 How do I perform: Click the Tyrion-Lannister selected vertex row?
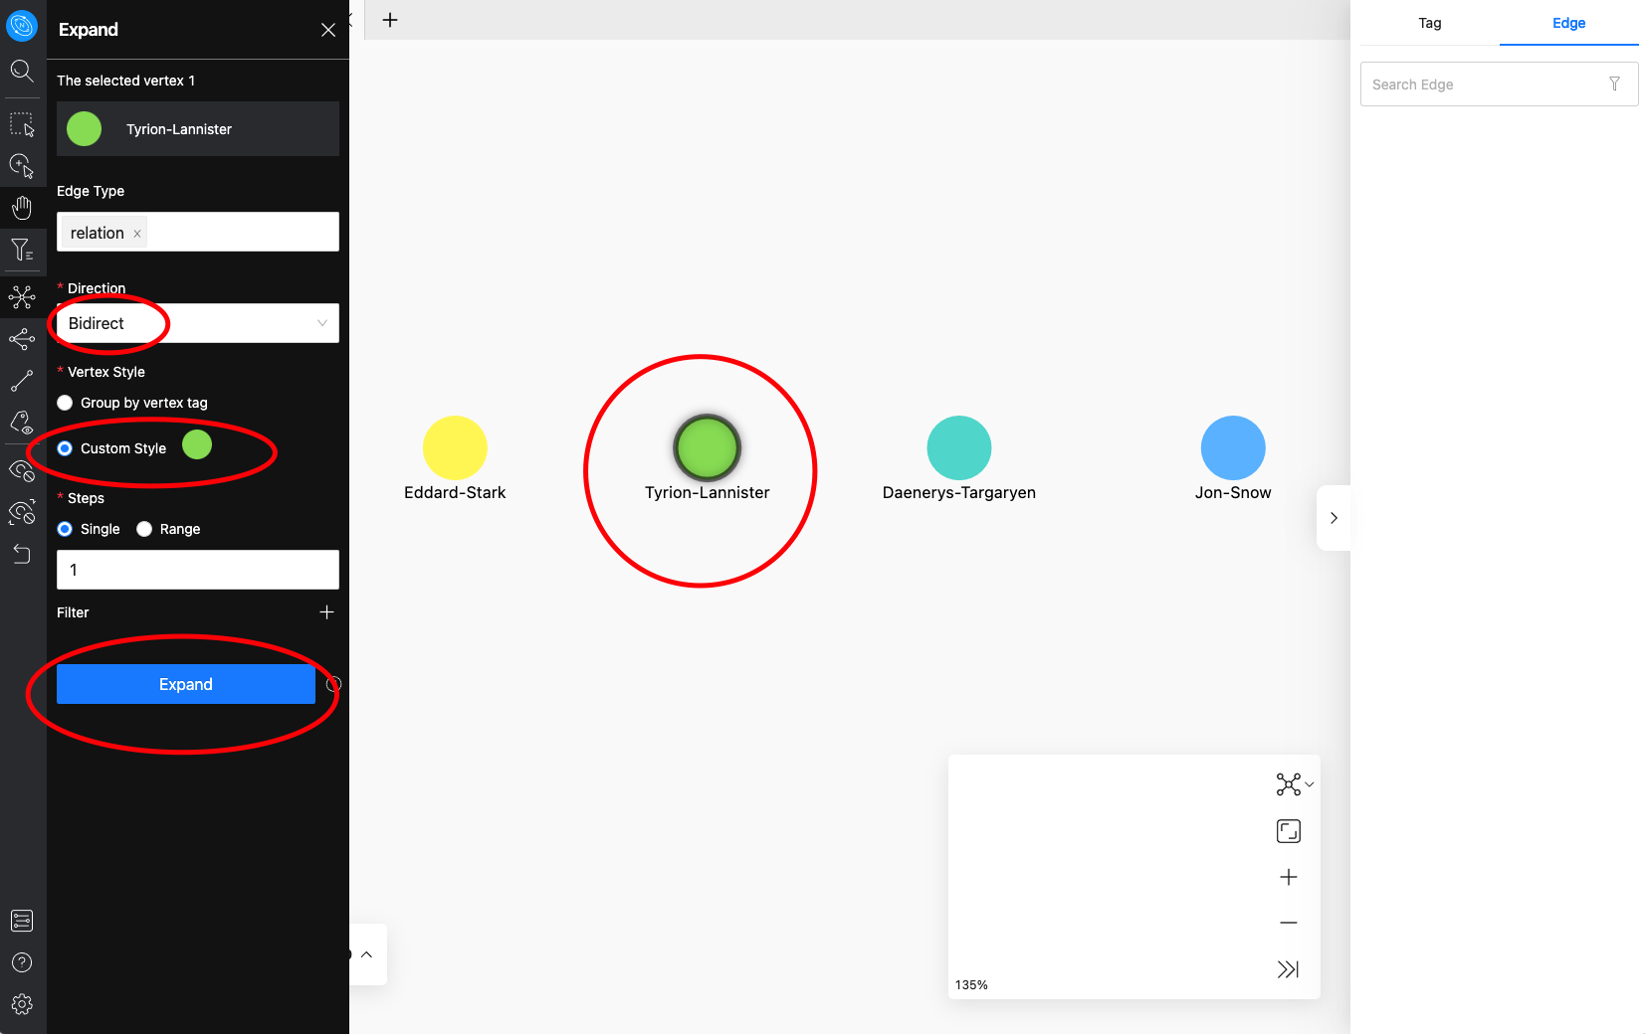pyautogui.click(x=198, y=128)
